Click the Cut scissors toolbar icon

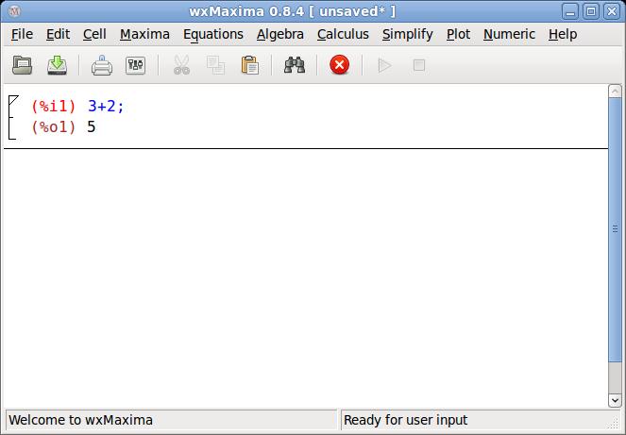(181, 65)
